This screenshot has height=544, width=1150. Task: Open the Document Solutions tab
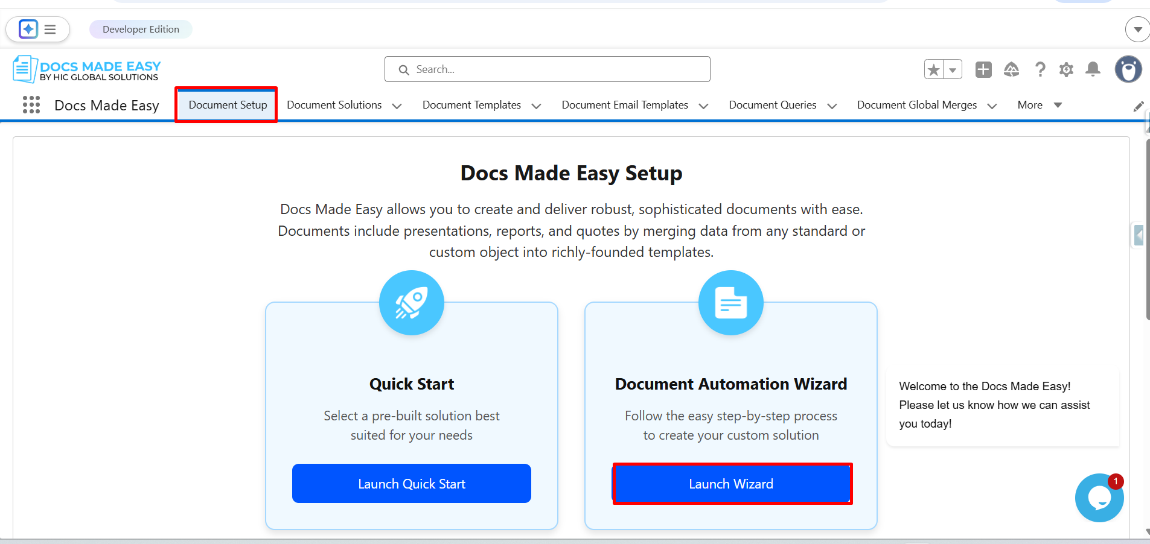pos(334,105)
